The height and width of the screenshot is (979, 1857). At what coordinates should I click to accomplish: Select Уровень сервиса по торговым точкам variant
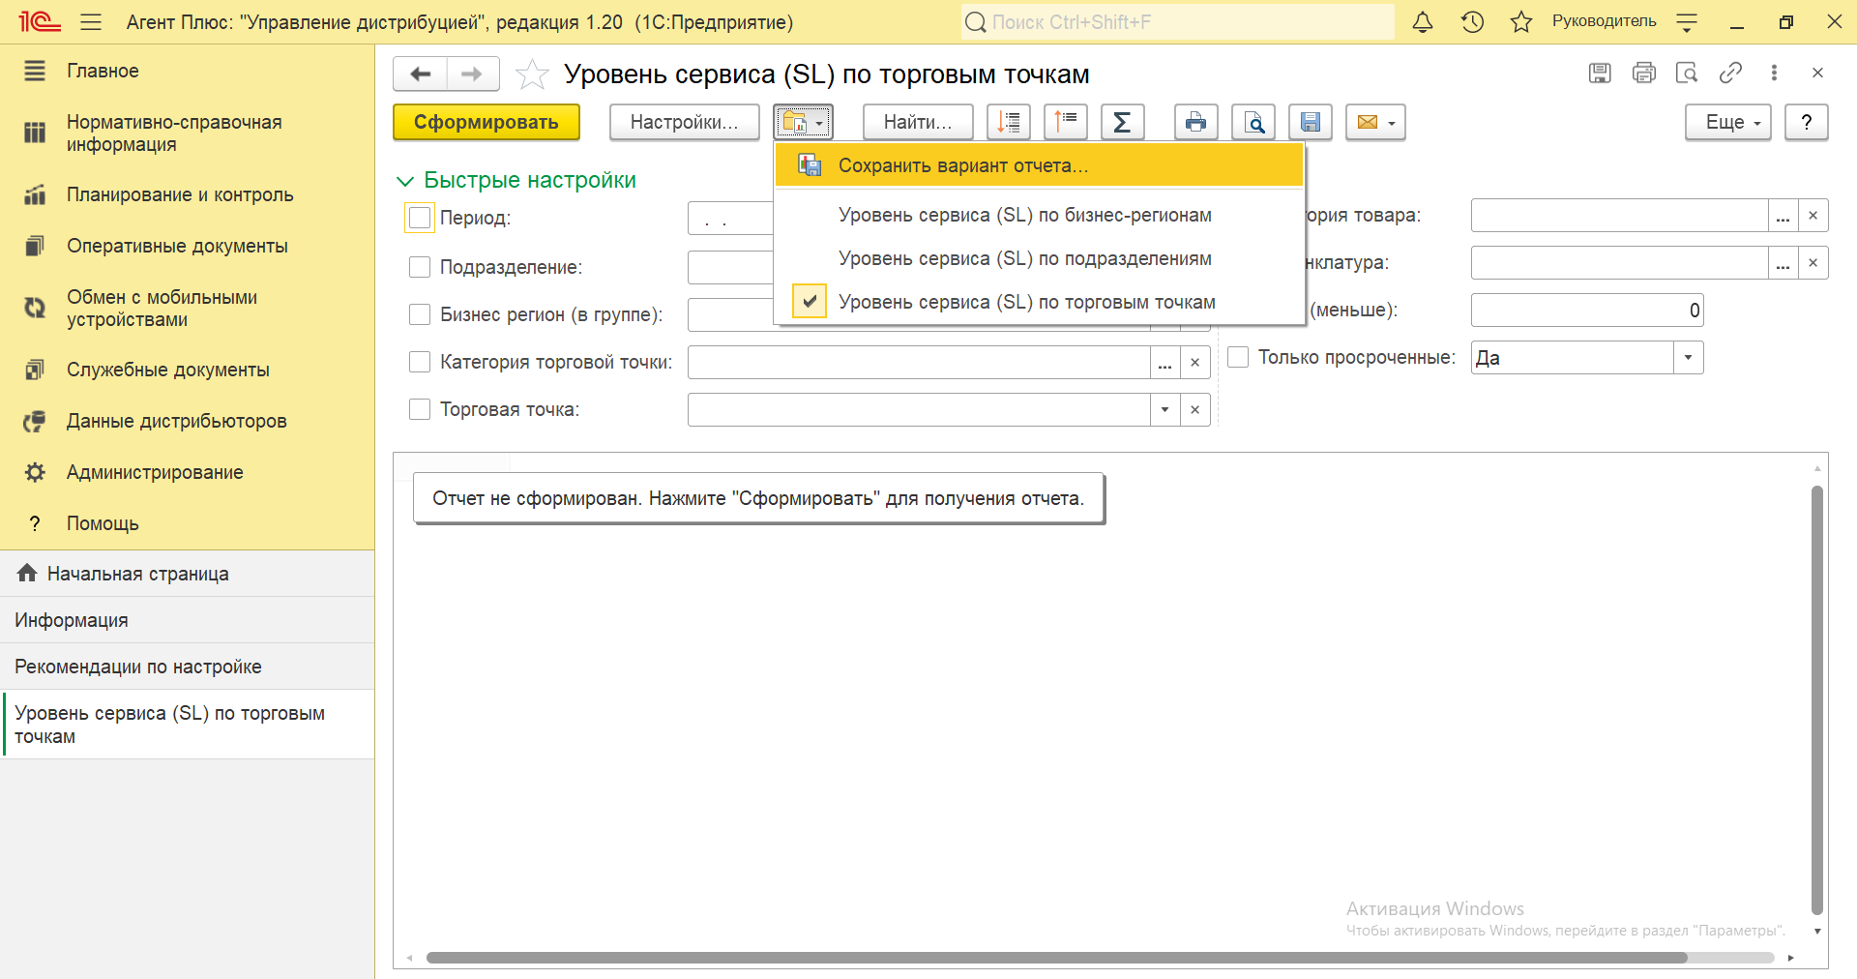[1040, 302]
